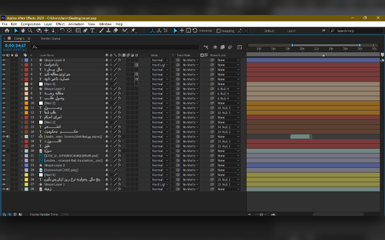Switch to the Default workspace
Screen dimensions: 385x240
pyautogui.click(x=269, y=31)
